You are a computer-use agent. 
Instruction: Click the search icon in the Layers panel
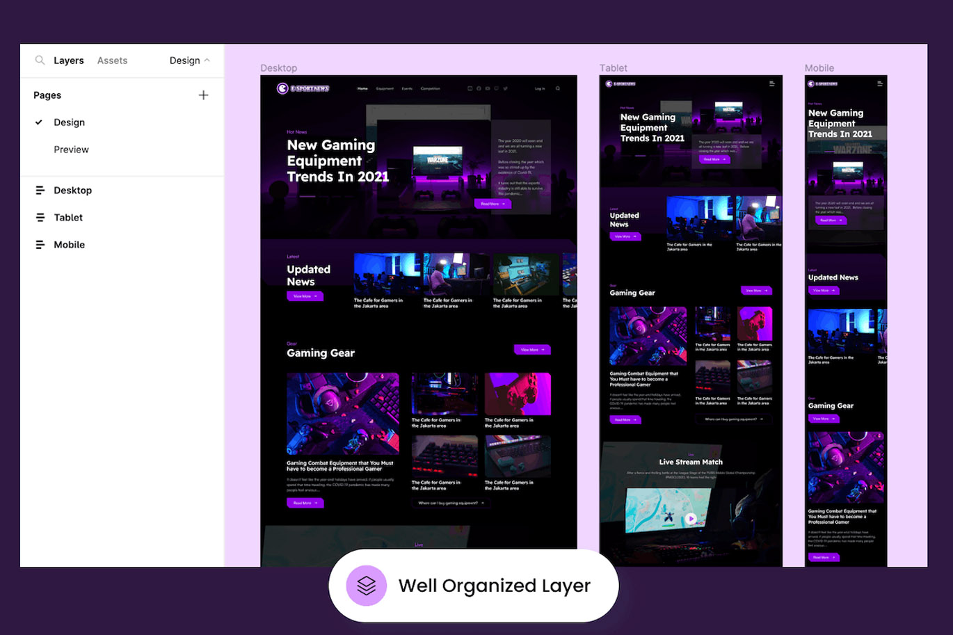tap(40, 61)
